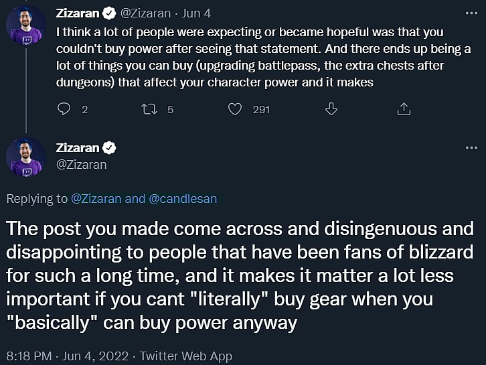Click verified badge on second Zizaran name
The height and width of the screenshot is (365, 486).
coord(109,148)
